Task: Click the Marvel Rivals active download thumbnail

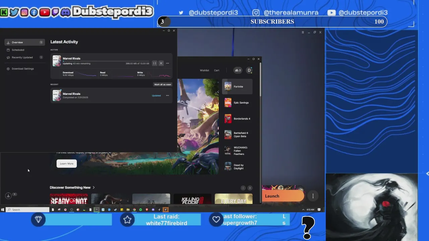Action: coord(57,61)
